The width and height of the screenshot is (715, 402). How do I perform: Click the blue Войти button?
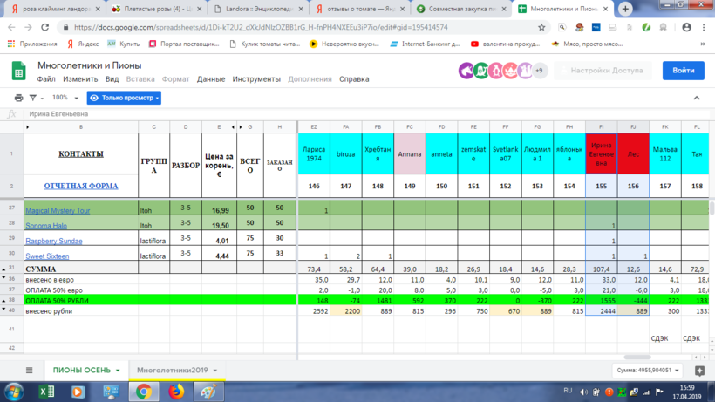click(683, 71)
